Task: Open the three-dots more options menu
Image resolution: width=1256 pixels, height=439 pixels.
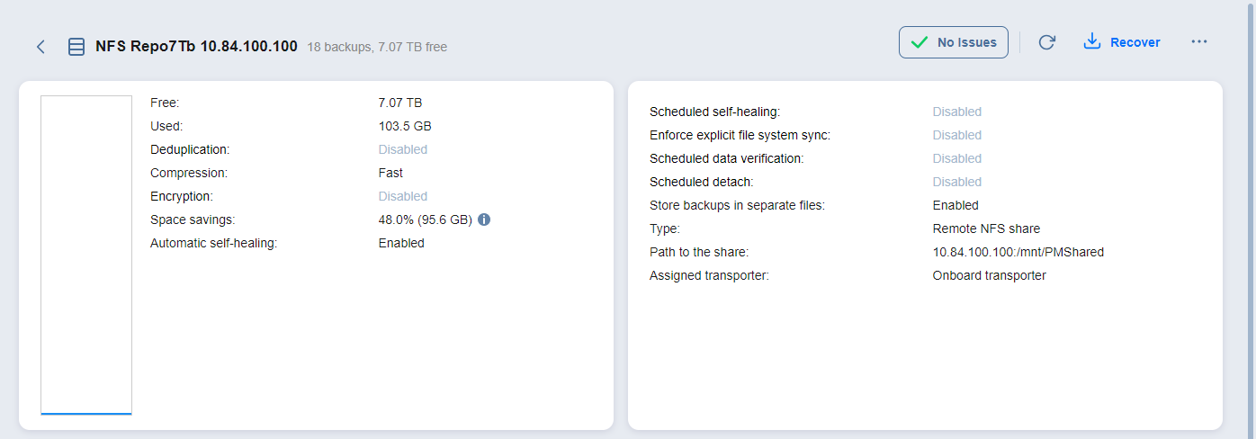Action: coord(1198,42)
